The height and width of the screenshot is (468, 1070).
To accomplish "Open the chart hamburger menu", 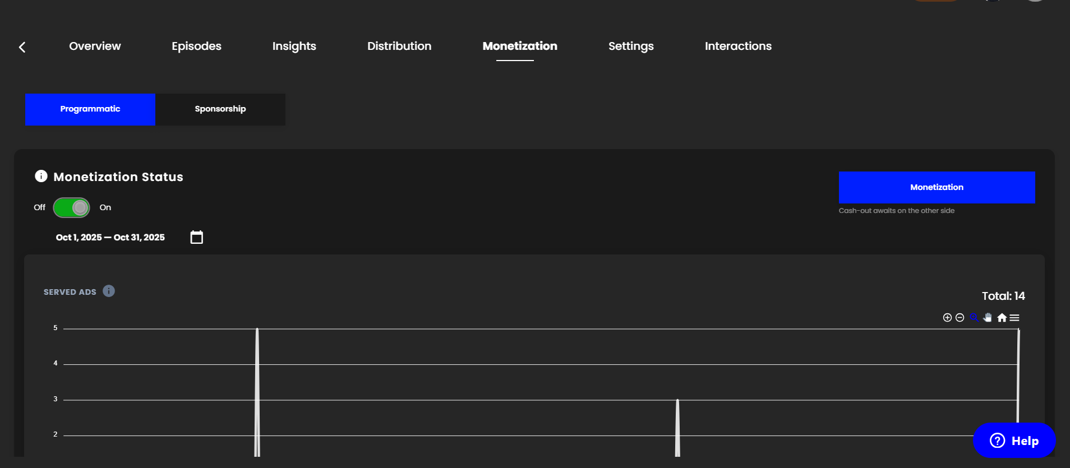I will pyautogui.click(x=1014, y=318).
